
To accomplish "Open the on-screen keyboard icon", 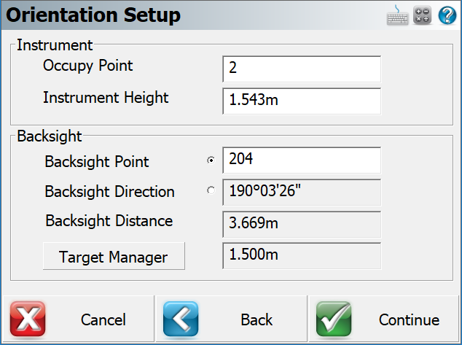I will tap(397, 15).
